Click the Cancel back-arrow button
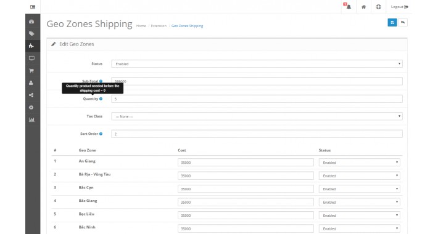Viewport: 438px width, 234px height. point(402,23)
